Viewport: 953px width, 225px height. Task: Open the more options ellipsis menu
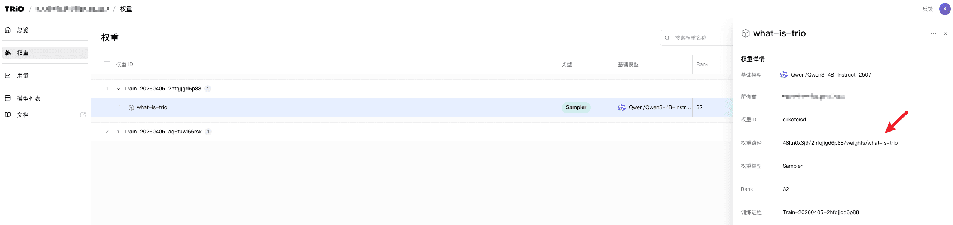(933, 34)
